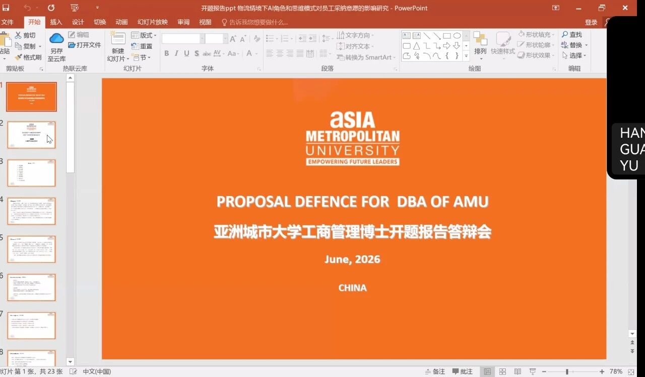
Task: Open the font size combo box dropdown
Action: (x=225, y=39)
